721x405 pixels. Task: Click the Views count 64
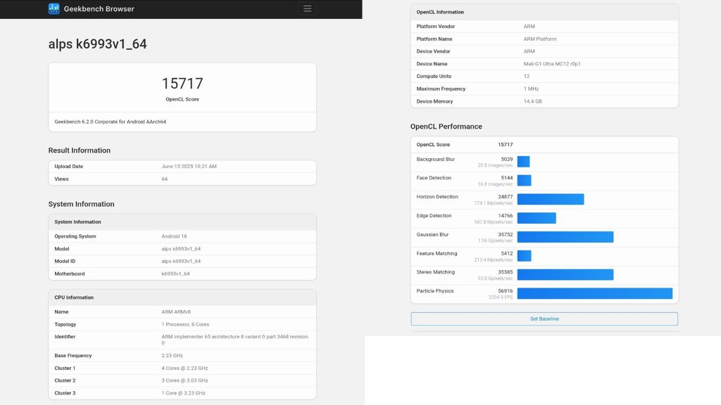tap(164, 179)
